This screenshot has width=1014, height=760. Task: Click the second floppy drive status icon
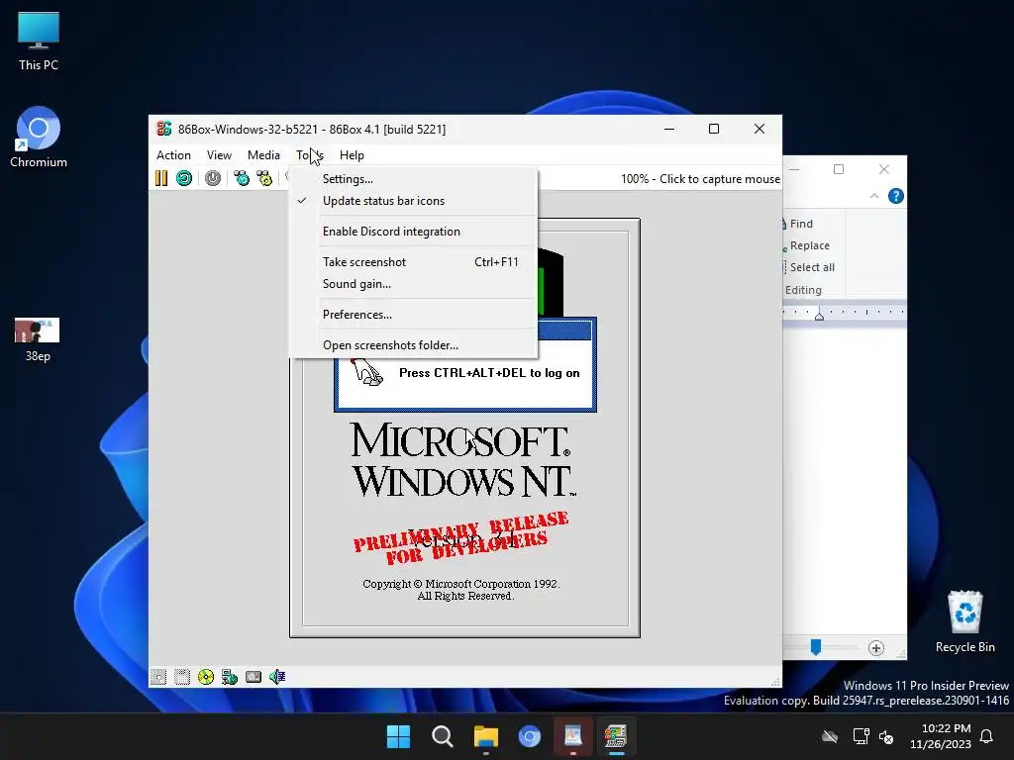[182, 677]
